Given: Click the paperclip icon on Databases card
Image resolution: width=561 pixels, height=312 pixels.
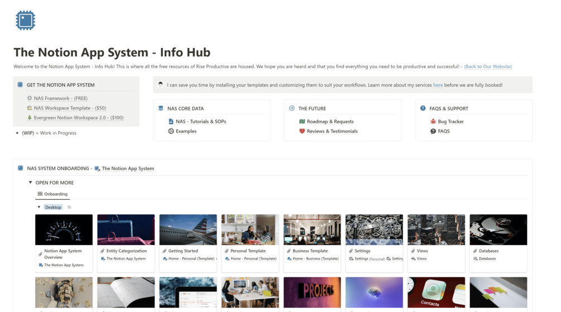Looking at the screenshot, I should coord(475,251).
